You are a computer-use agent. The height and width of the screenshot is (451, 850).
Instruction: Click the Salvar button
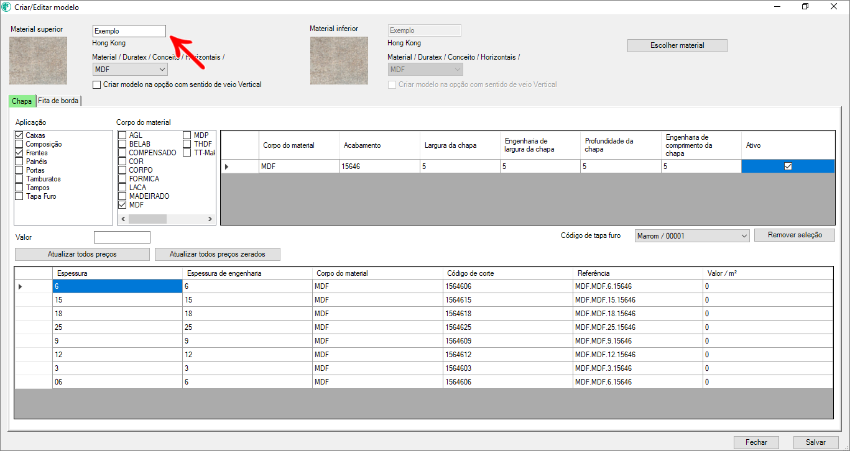point(815,442)
